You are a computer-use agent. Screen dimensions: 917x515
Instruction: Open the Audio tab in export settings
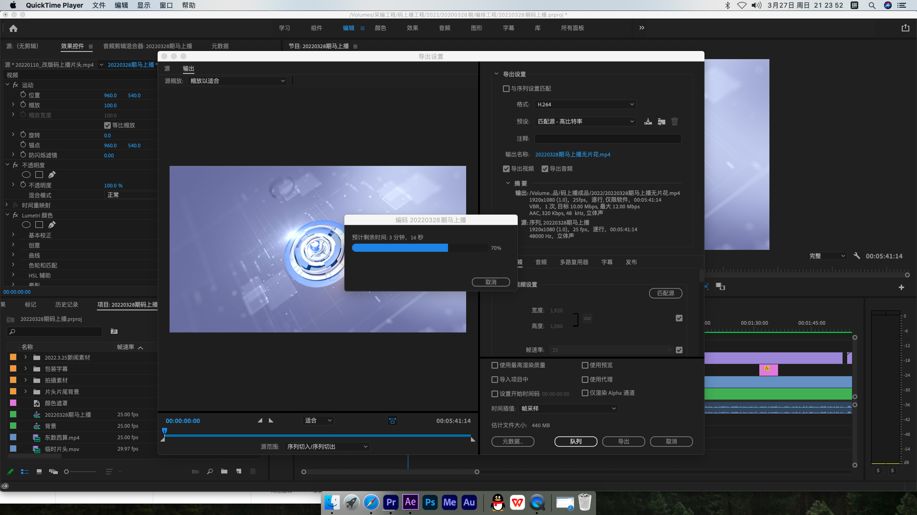pyautogui.click(x=541, y=262)
